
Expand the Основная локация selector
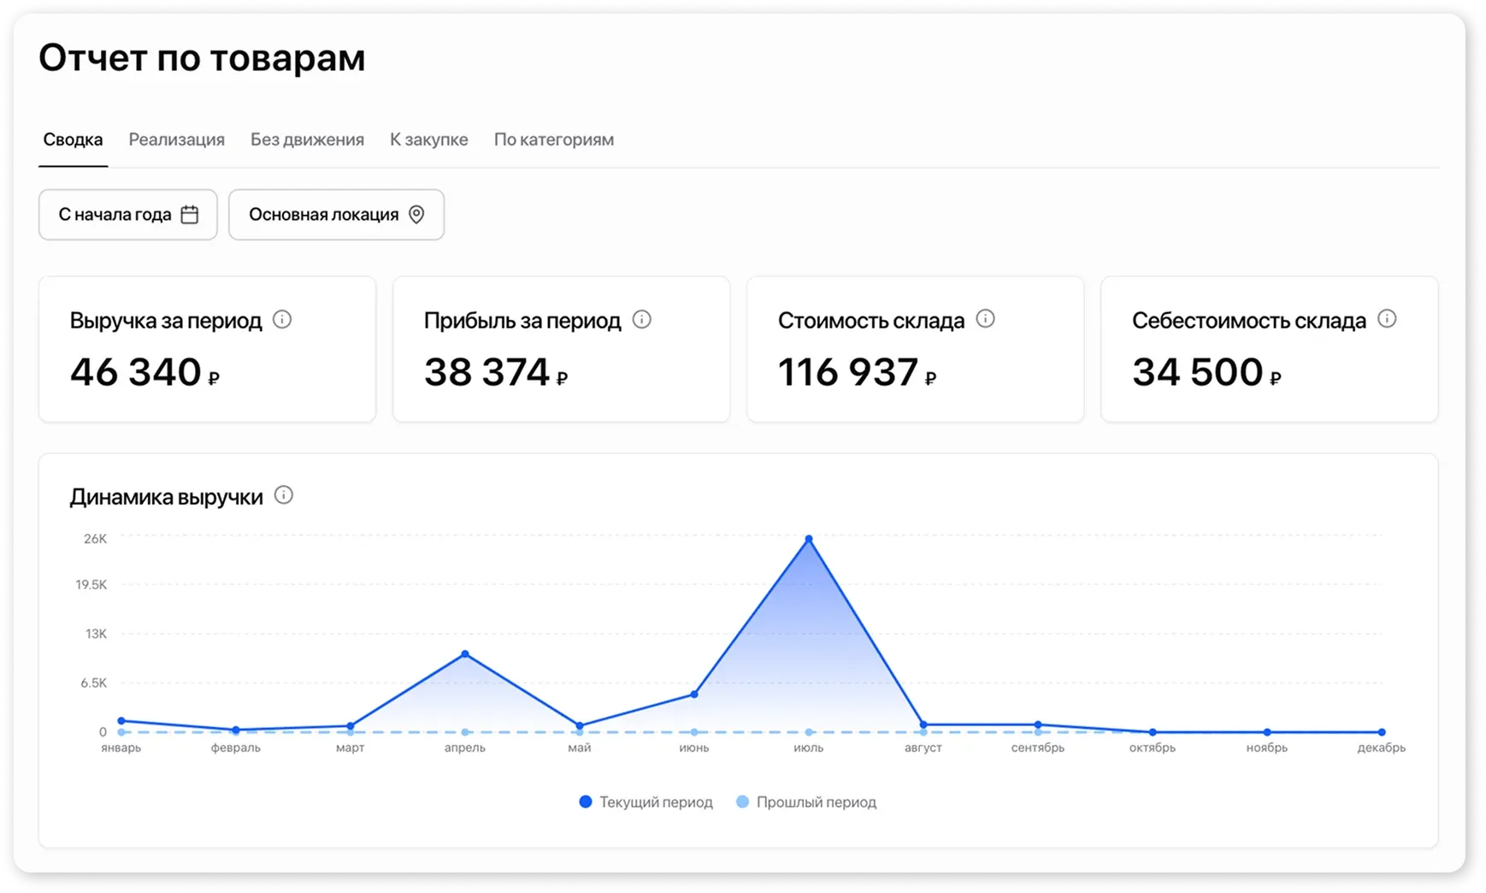(323, 215)
